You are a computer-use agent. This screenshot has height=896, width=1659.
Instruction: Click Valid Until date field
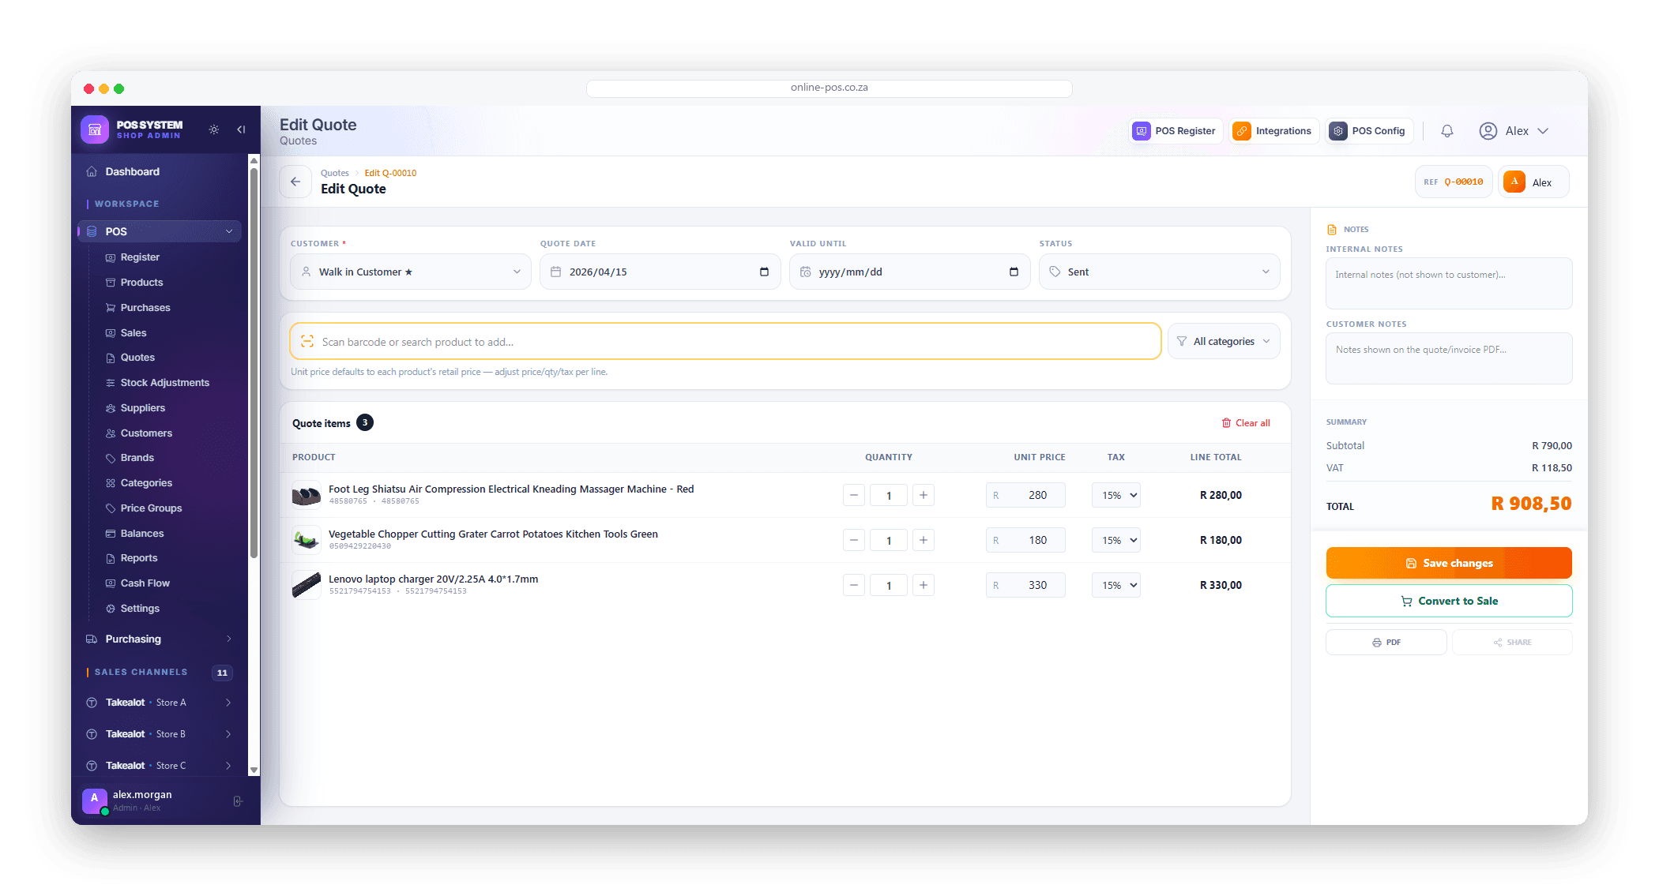tap(909, 272)
